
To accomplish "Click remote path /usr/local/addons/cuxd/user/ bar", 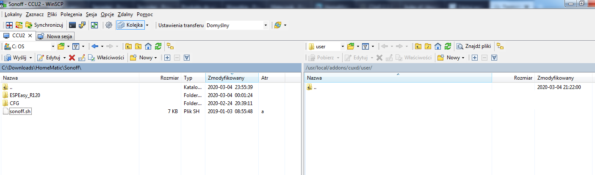I will pos(449,68).
